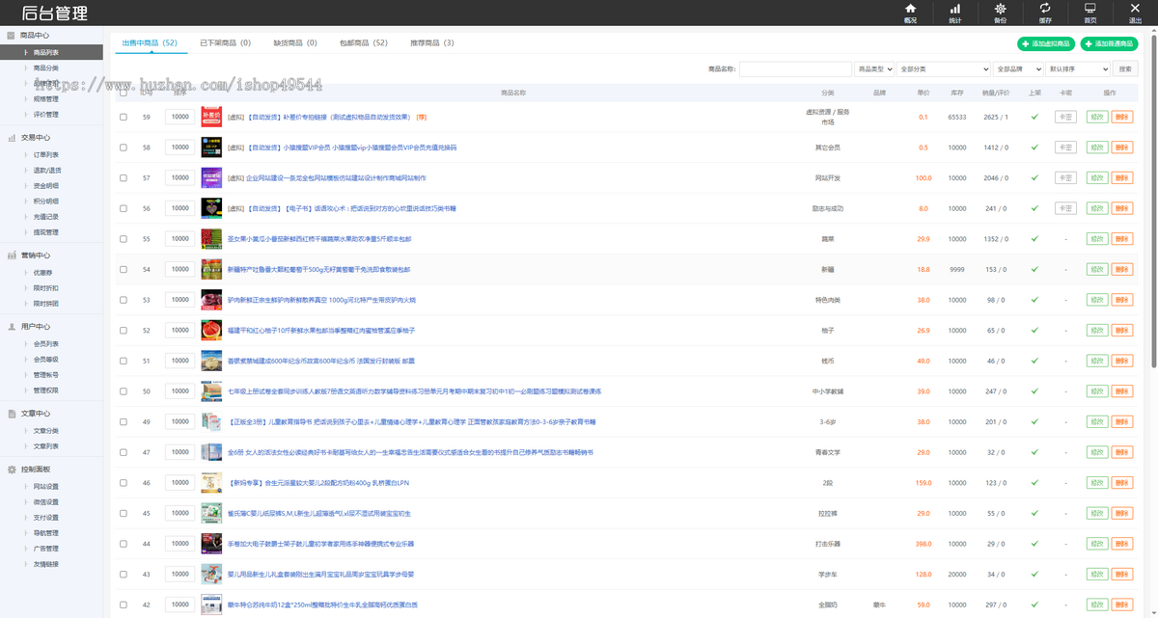The image size is (1158, 618).
Task: Click the 商品中心 section icon in sidebar
Action: (x=12, y=35)
